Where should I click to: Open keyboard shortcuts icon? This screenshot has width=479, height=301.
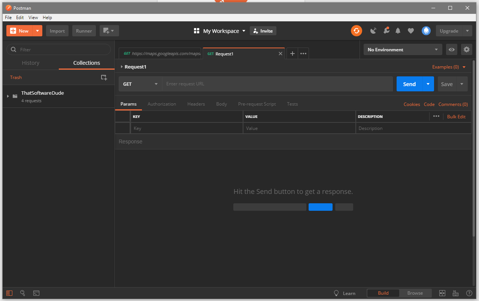click(455, 293)
